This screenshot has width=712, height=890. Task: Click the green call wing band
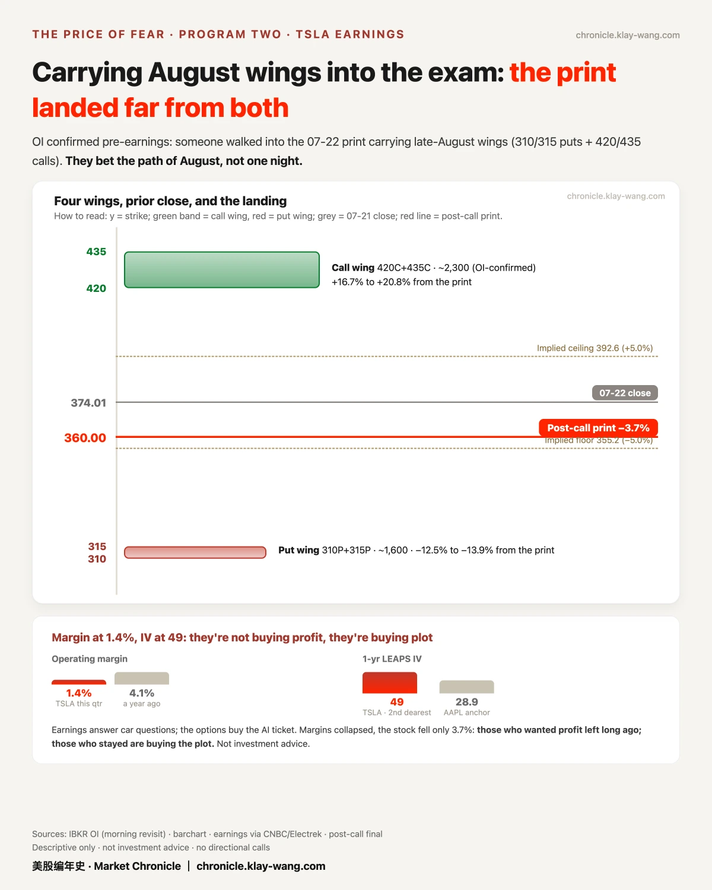(x=222, y=270)
